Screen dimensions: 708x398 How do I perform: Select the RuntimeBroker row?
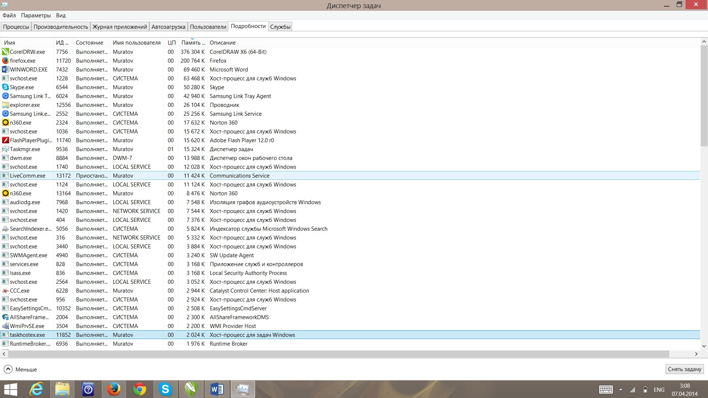[350, 344]
